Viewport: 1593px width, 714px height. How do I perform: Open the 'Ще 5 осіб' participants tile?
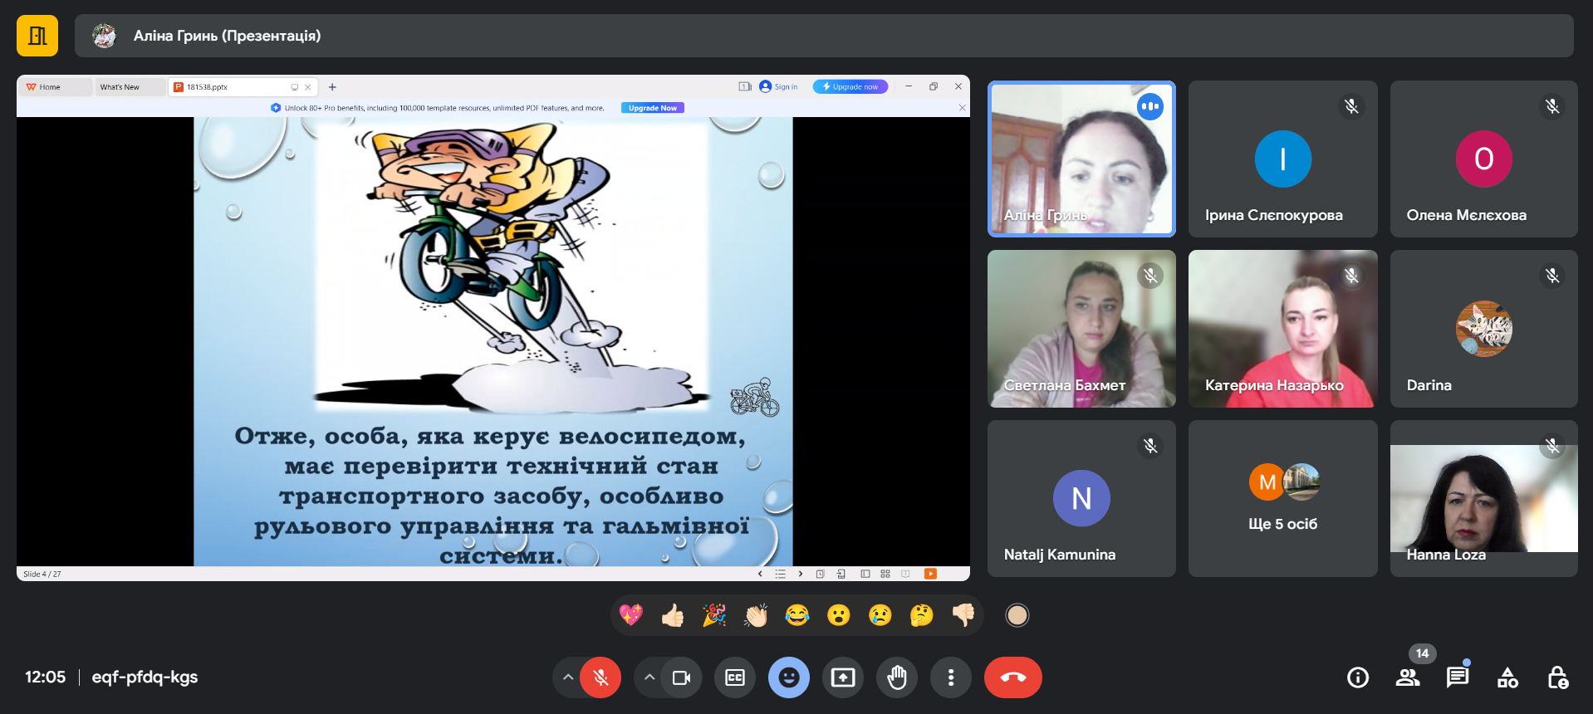(1282, 498)
